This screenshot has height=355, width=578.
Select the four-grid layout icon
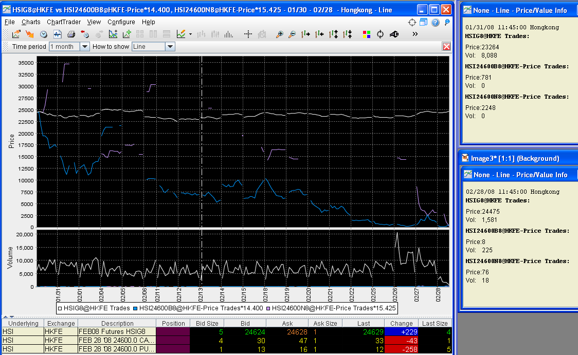140,34
